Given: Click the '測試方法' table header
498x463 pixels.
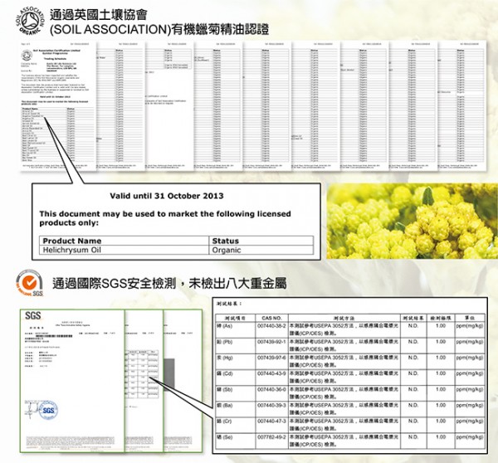Looking at the screenshot, I should click(x=344, y=318).
